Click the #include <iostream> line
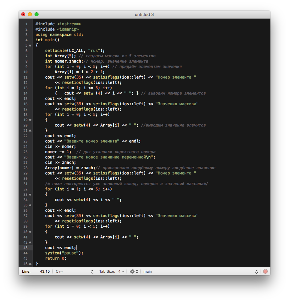289x302 pixels. (58, 24)
